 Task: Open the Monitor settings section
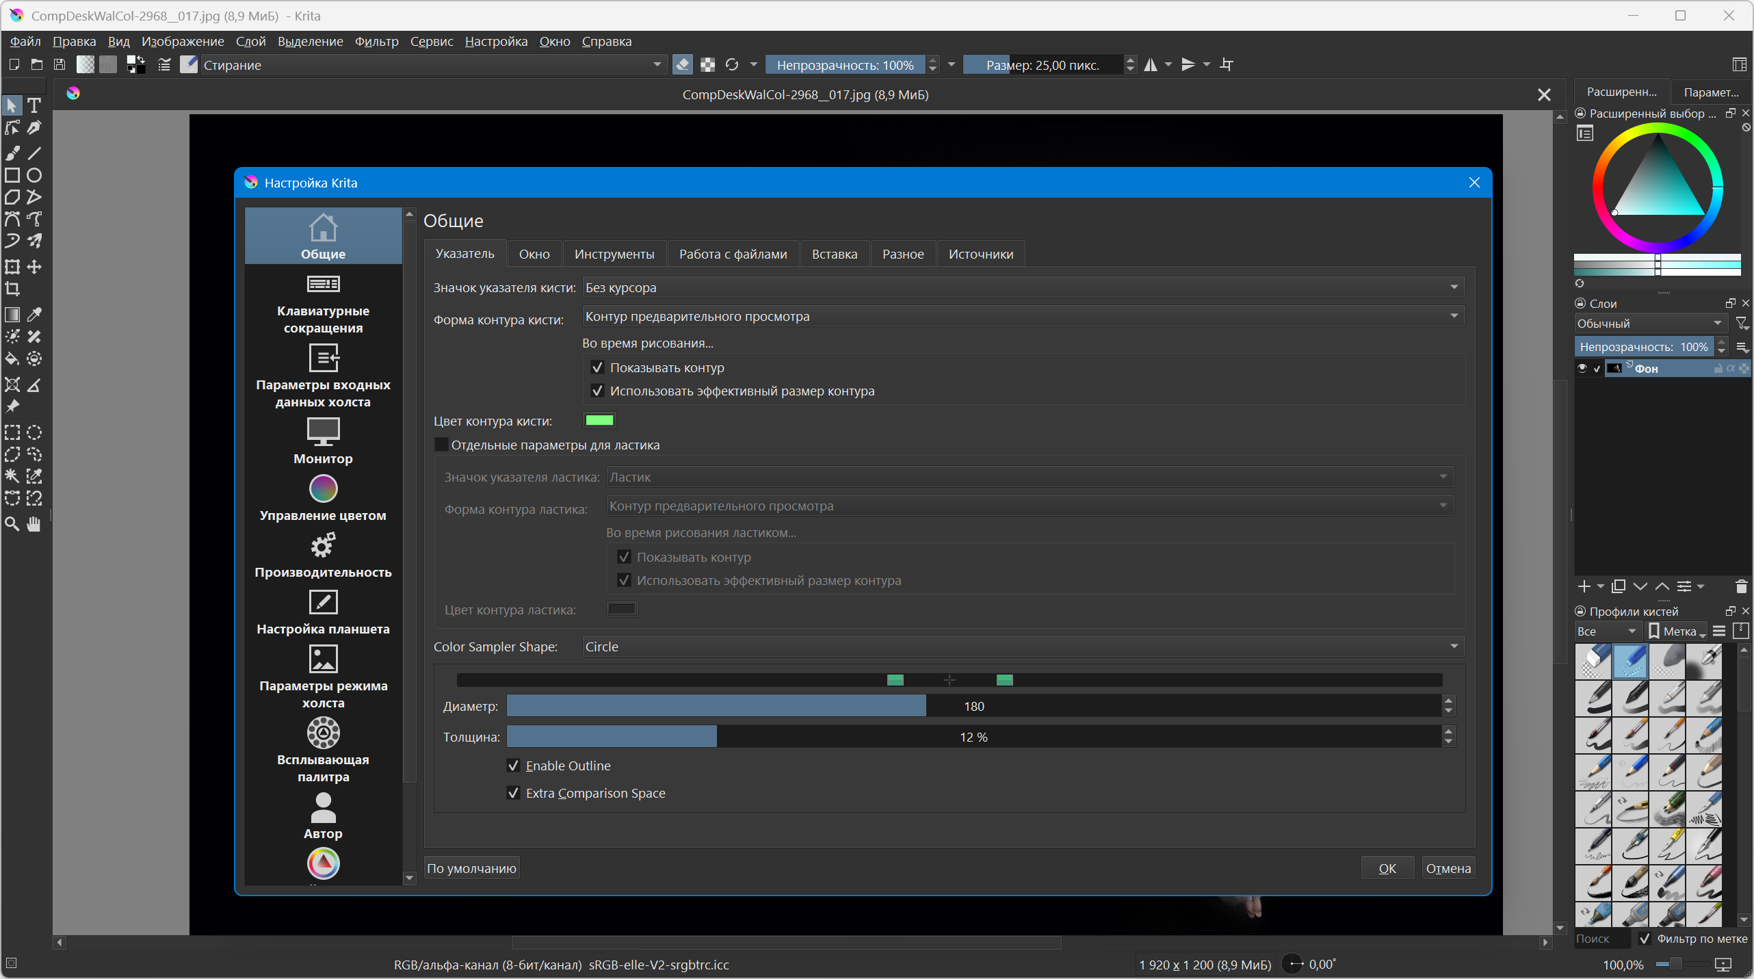coord(323,441)
